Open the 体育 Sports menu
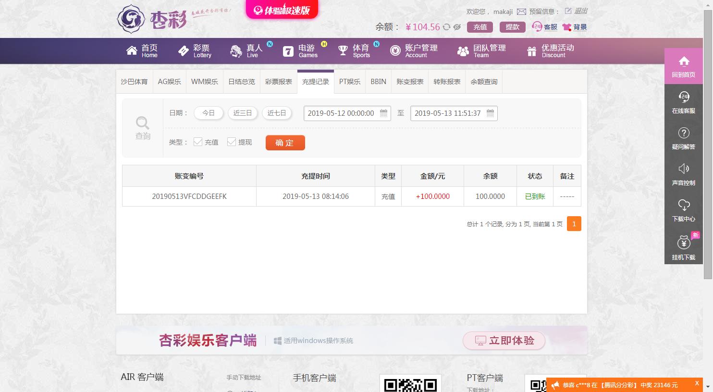 point(354,50)
